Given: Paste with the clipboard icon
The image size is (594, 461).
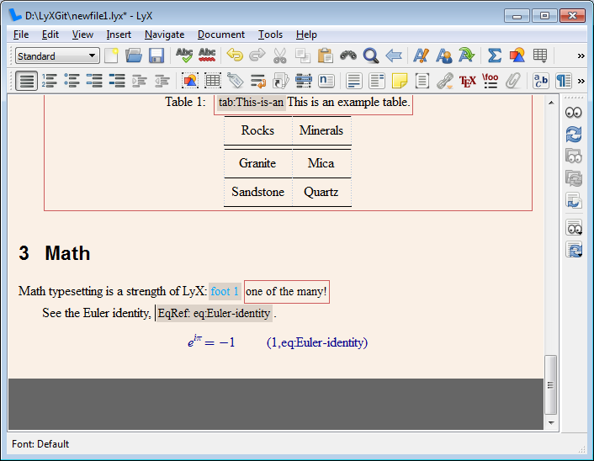Looking at the screenshot, I should tap(326, 56).
